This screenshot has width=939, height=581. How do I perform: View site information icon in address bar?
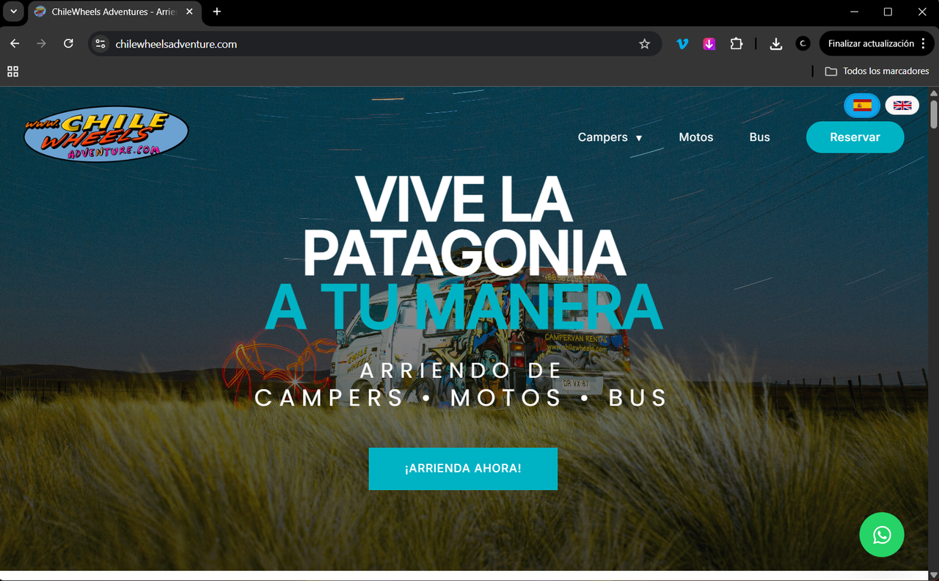101,44
